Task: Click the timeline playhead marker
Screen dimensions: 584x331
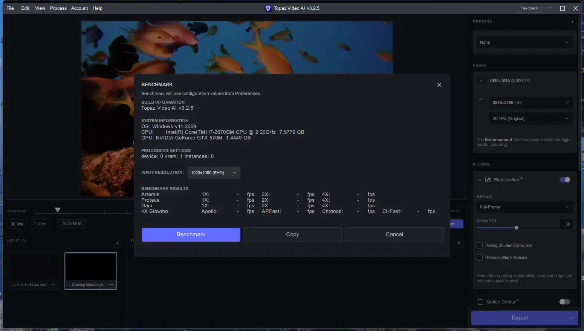Action: [x=58, y=210]
